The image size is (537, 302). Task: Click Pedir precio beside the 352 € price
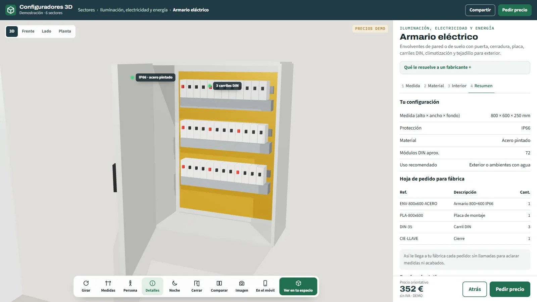pyautogui.click(x=510, y=289)
